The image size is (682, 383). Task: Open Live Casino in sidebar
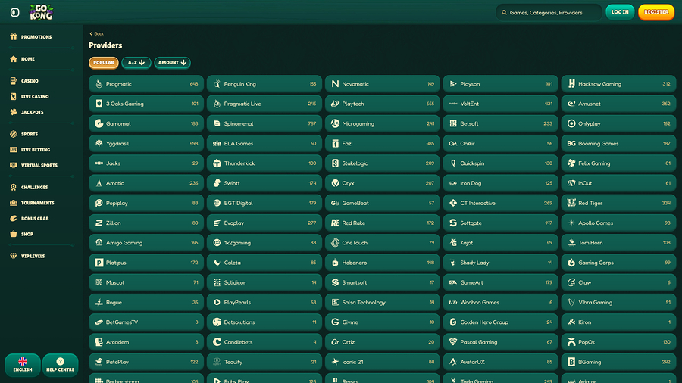[x=35, y=96]
